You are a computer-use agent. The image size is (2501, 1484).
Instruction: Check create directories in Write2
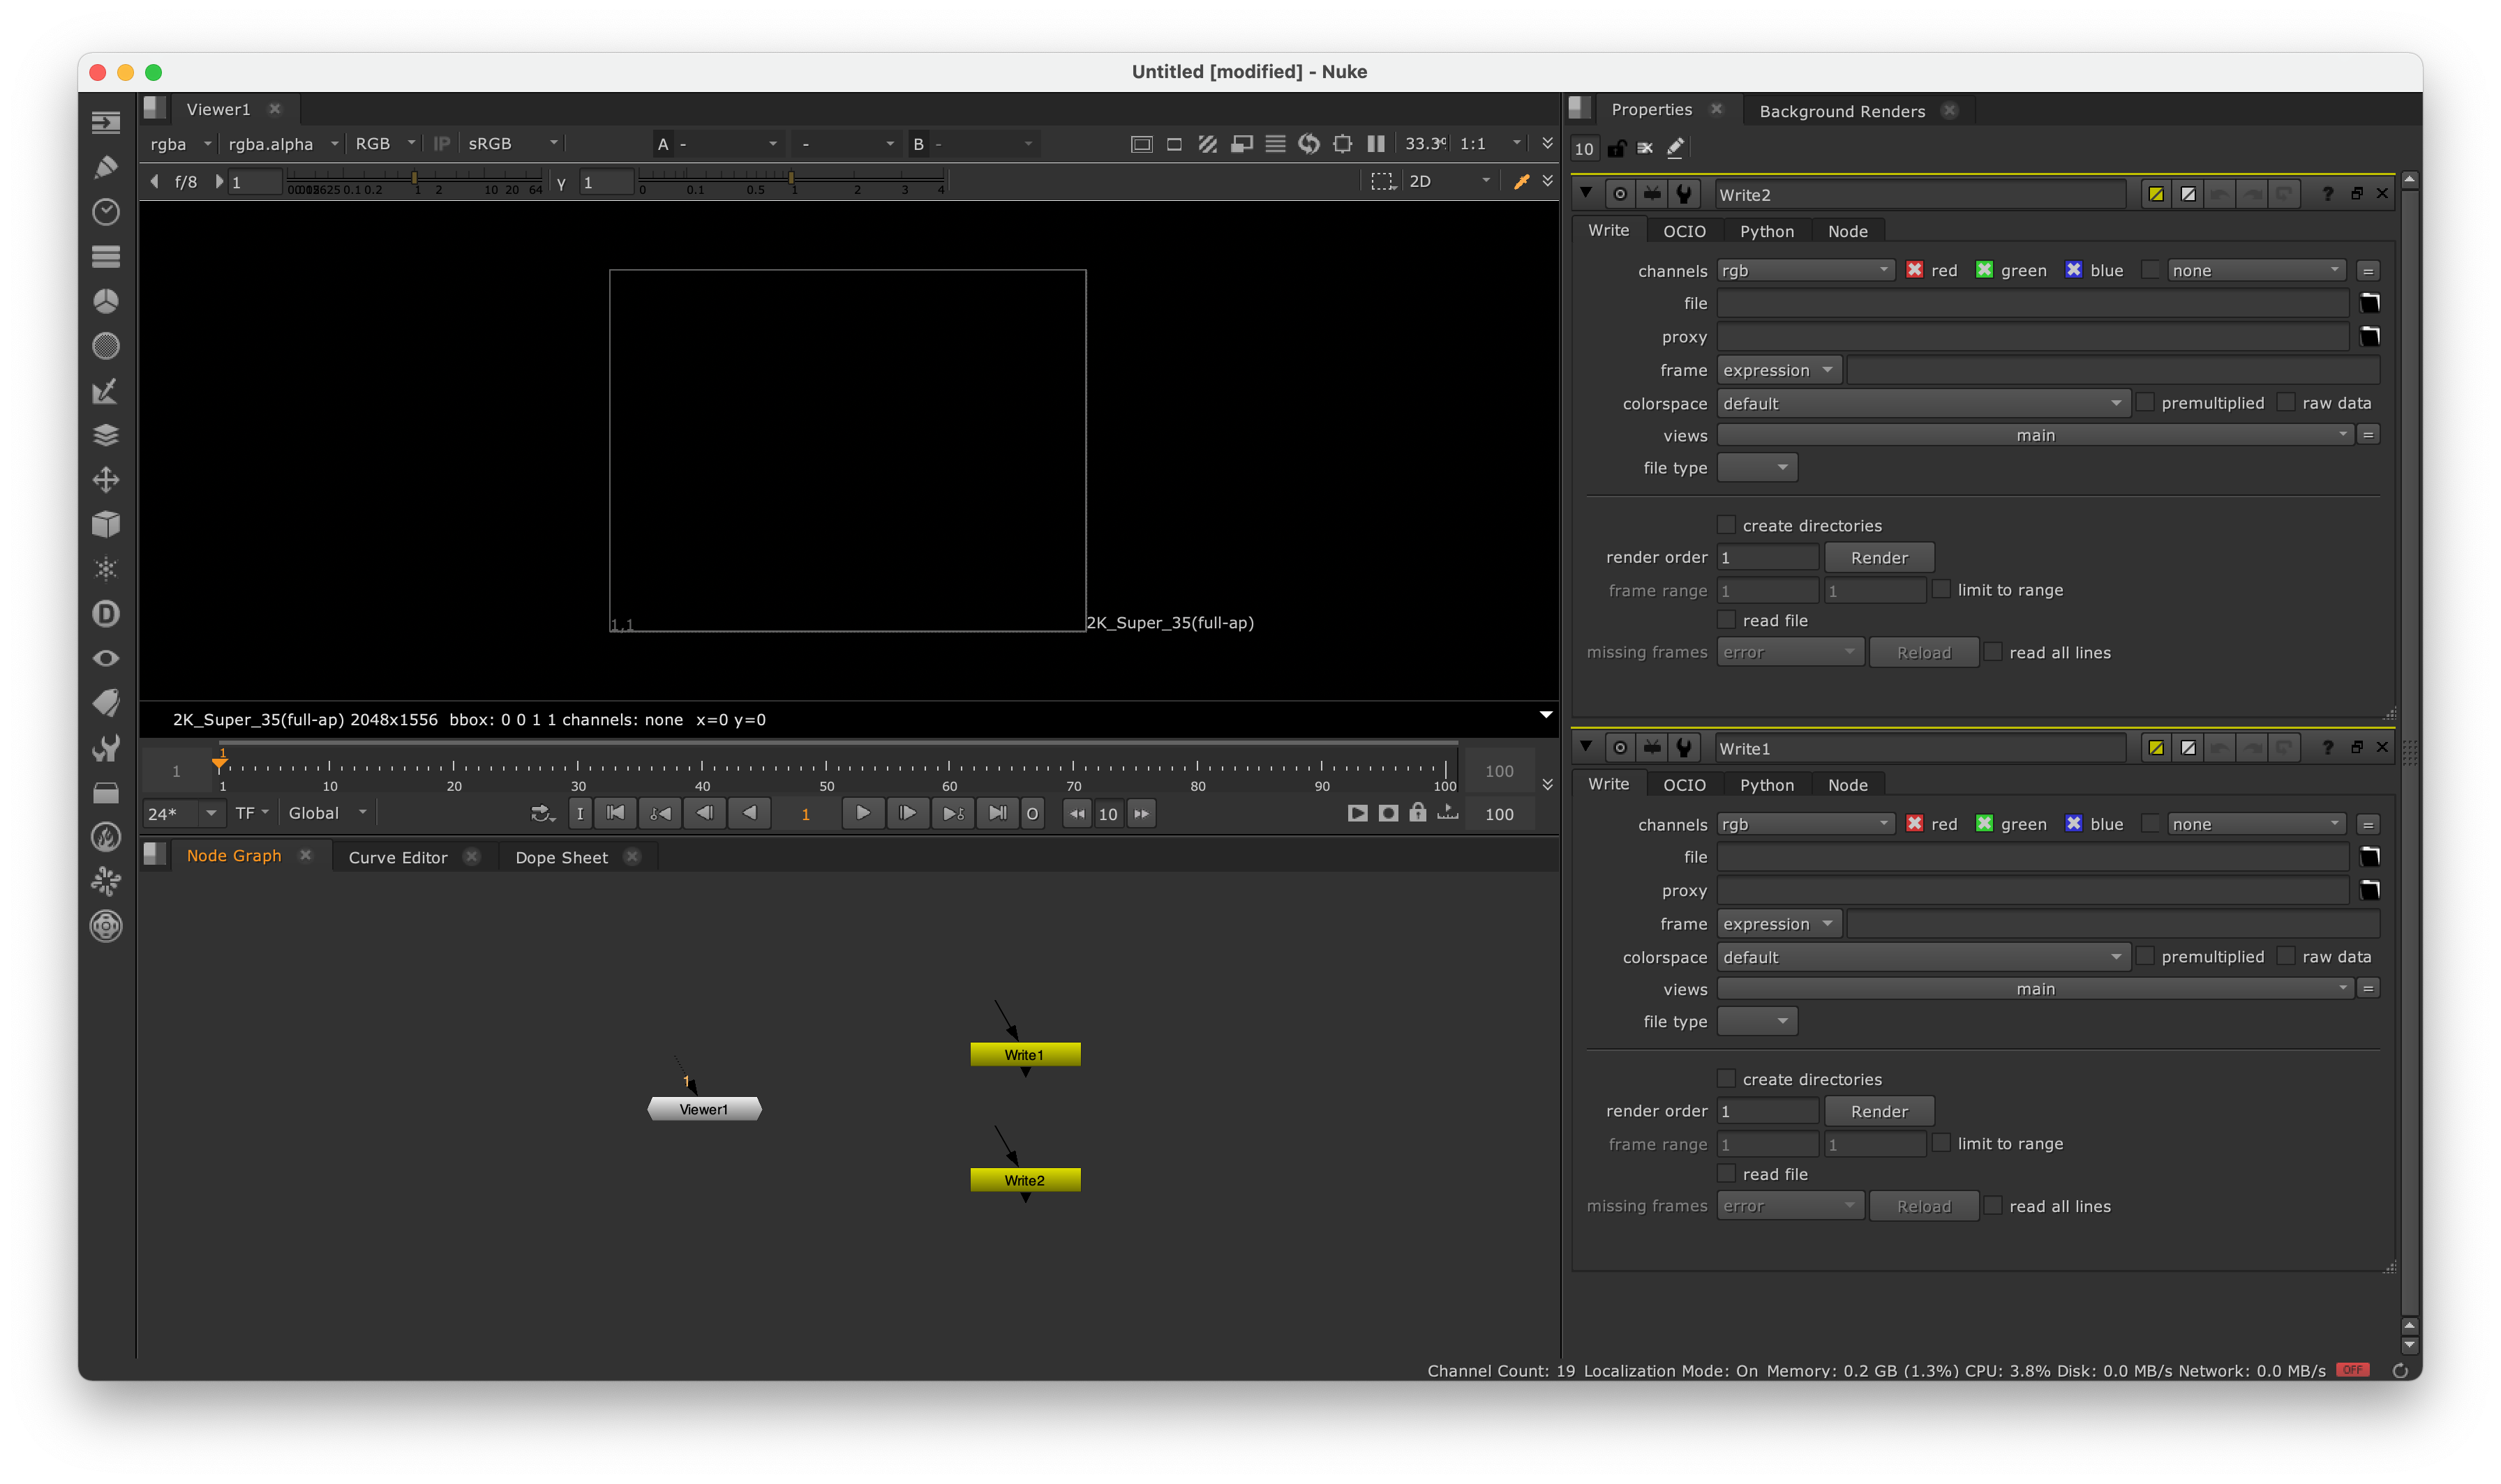[1726, 525]
